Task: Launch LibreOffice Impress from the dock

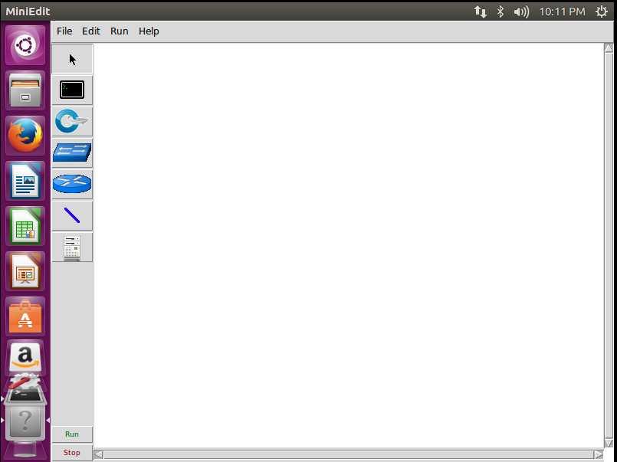Action: point(25,271)
